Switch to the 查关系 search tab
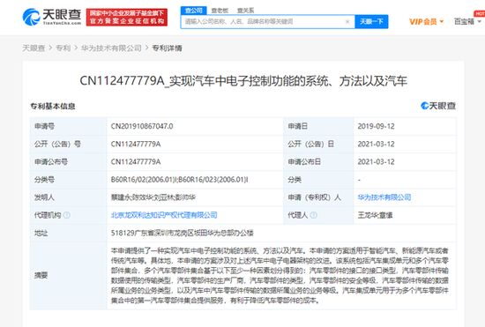 click(246, 11)
